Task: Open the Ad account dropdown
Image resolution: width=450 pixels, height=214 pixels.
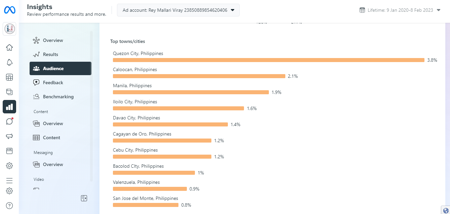Action: pos(178,10)
